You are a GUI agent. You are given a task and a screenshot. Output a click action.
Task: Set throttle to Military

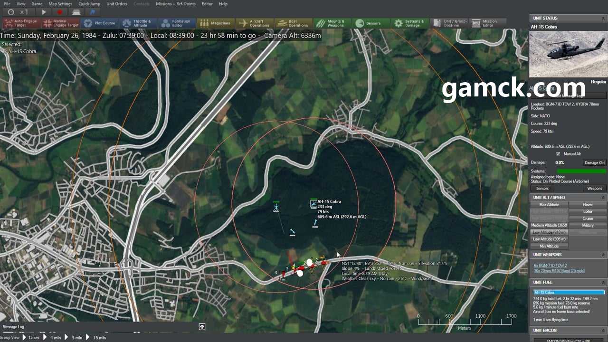[x=588, y=225]
